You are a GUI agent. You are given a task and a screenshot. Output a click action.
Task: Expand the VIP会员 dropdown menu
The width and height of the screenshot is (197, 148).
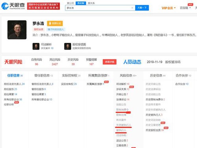click(169, 8)
